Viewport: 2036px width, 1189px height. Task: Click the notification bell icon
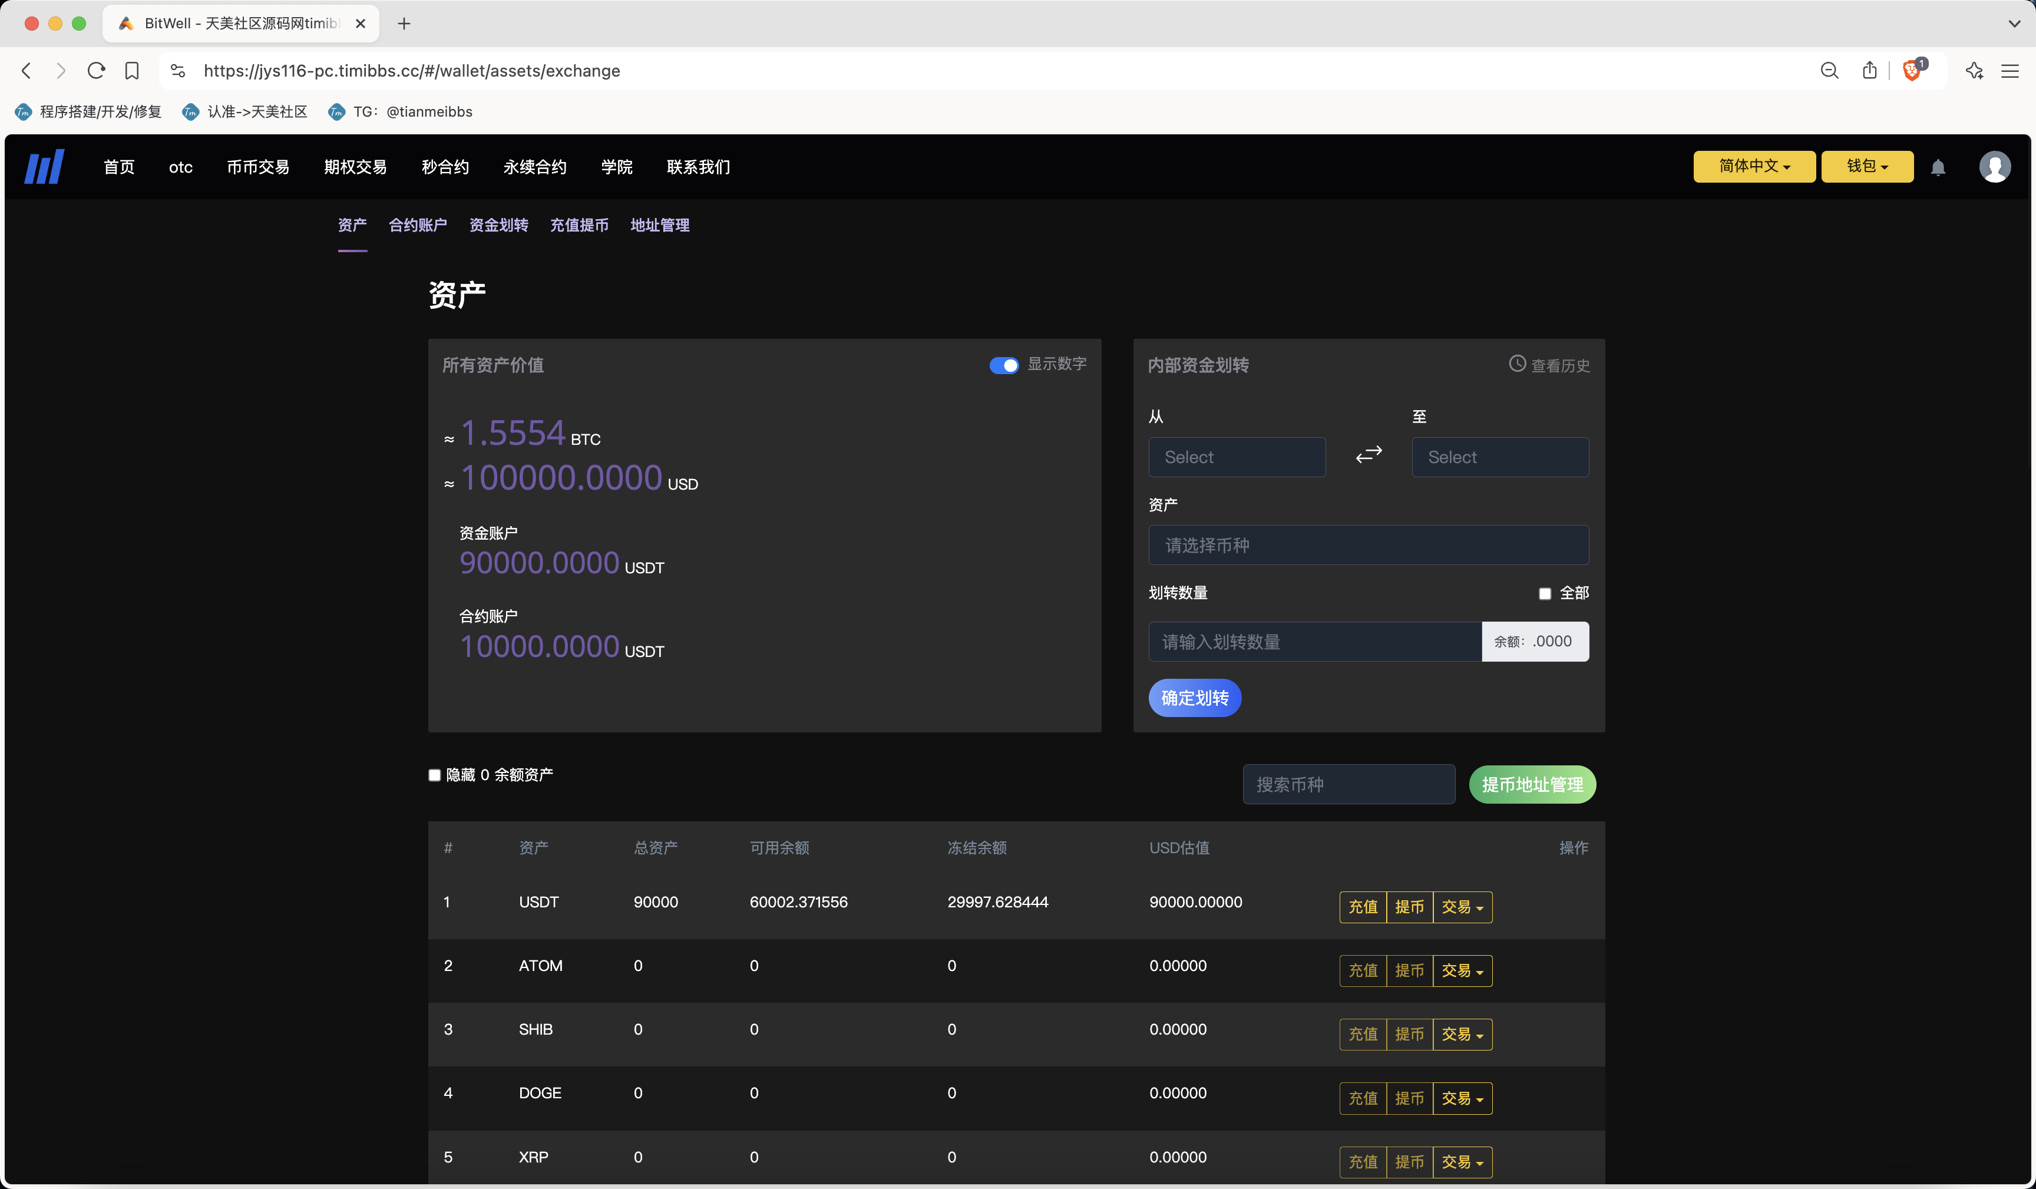pyautogui.click(x=1938, y=167)
